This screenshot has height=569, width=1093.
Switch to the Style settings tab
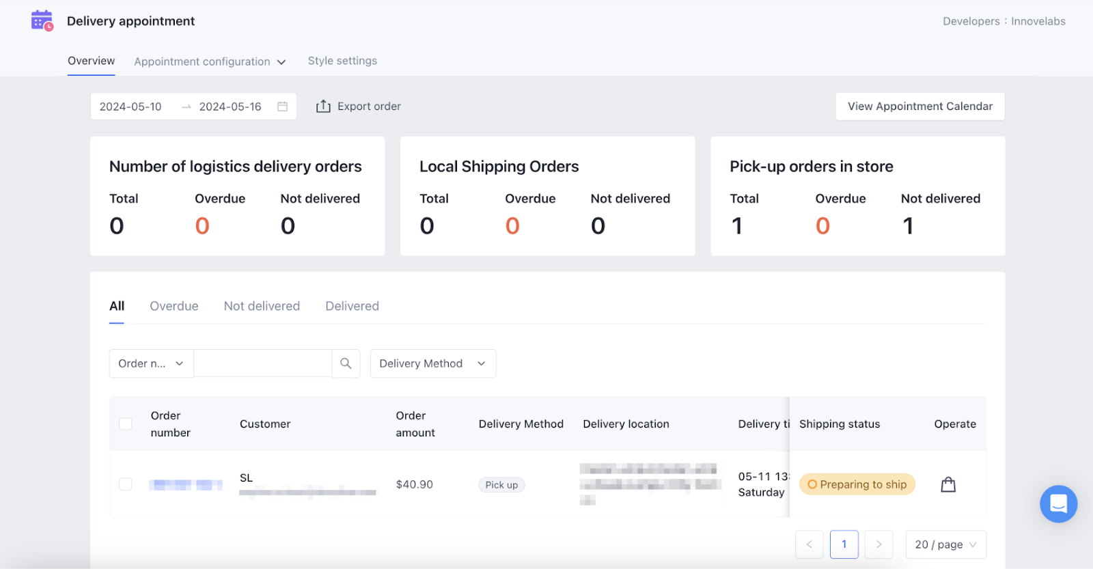tap(342, 61)
